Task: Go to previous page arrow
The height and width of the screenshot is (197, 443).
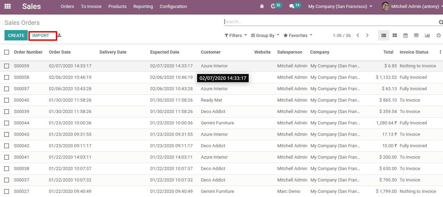Action: click(x=358, y=35)
